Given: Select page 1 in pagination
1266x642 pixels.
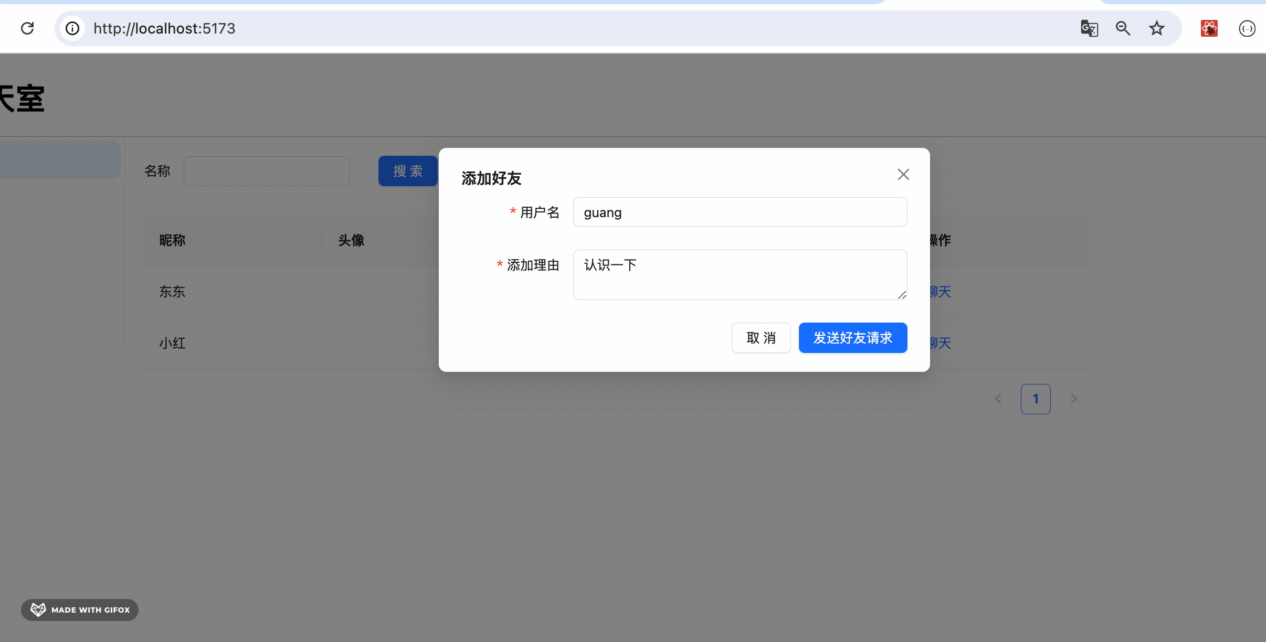Looking at the screenshot, I should [1035, 399].
